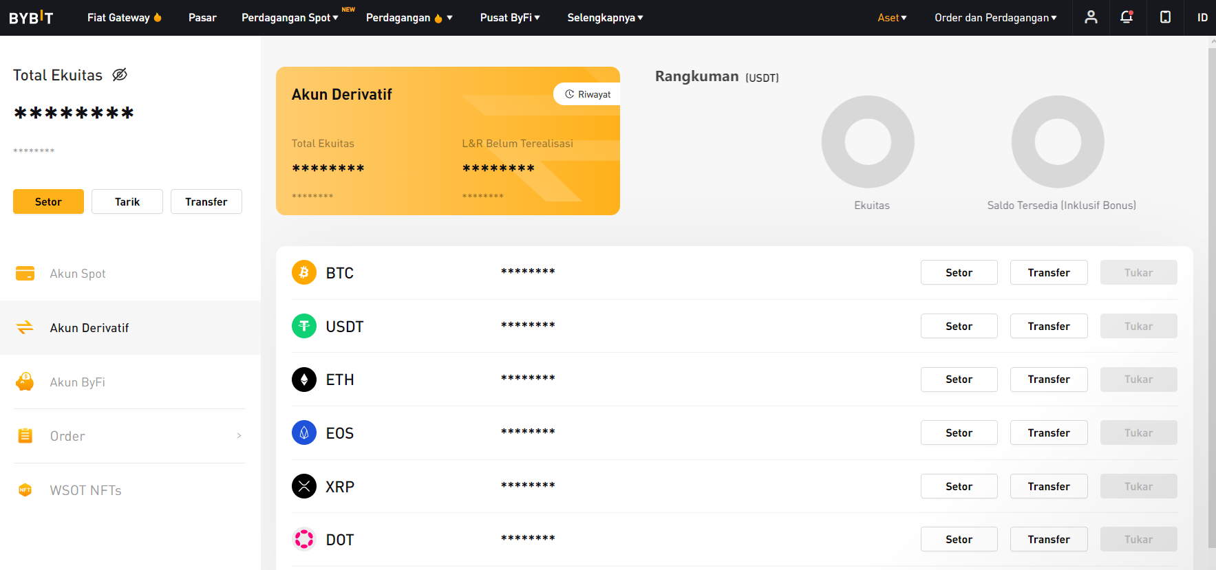1216x570 pixels.
Task: Go to Pasar page
Action: (x=202, y=18)
